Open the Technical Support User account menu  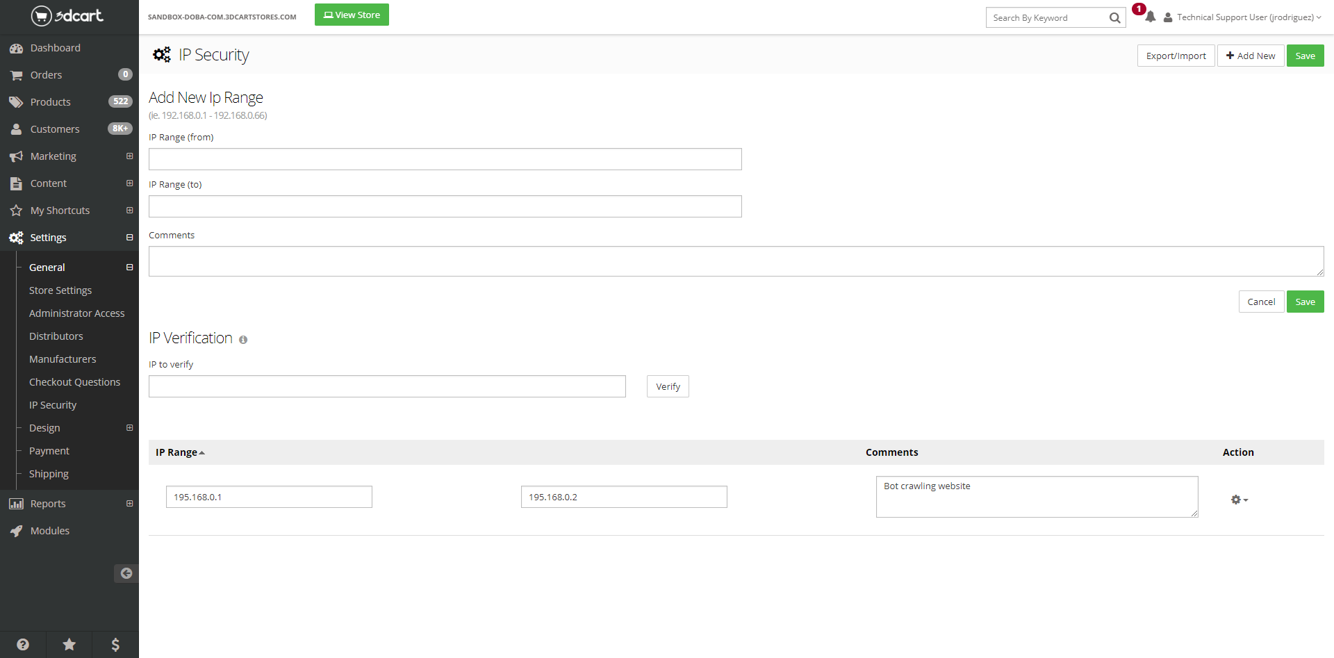1243,17
